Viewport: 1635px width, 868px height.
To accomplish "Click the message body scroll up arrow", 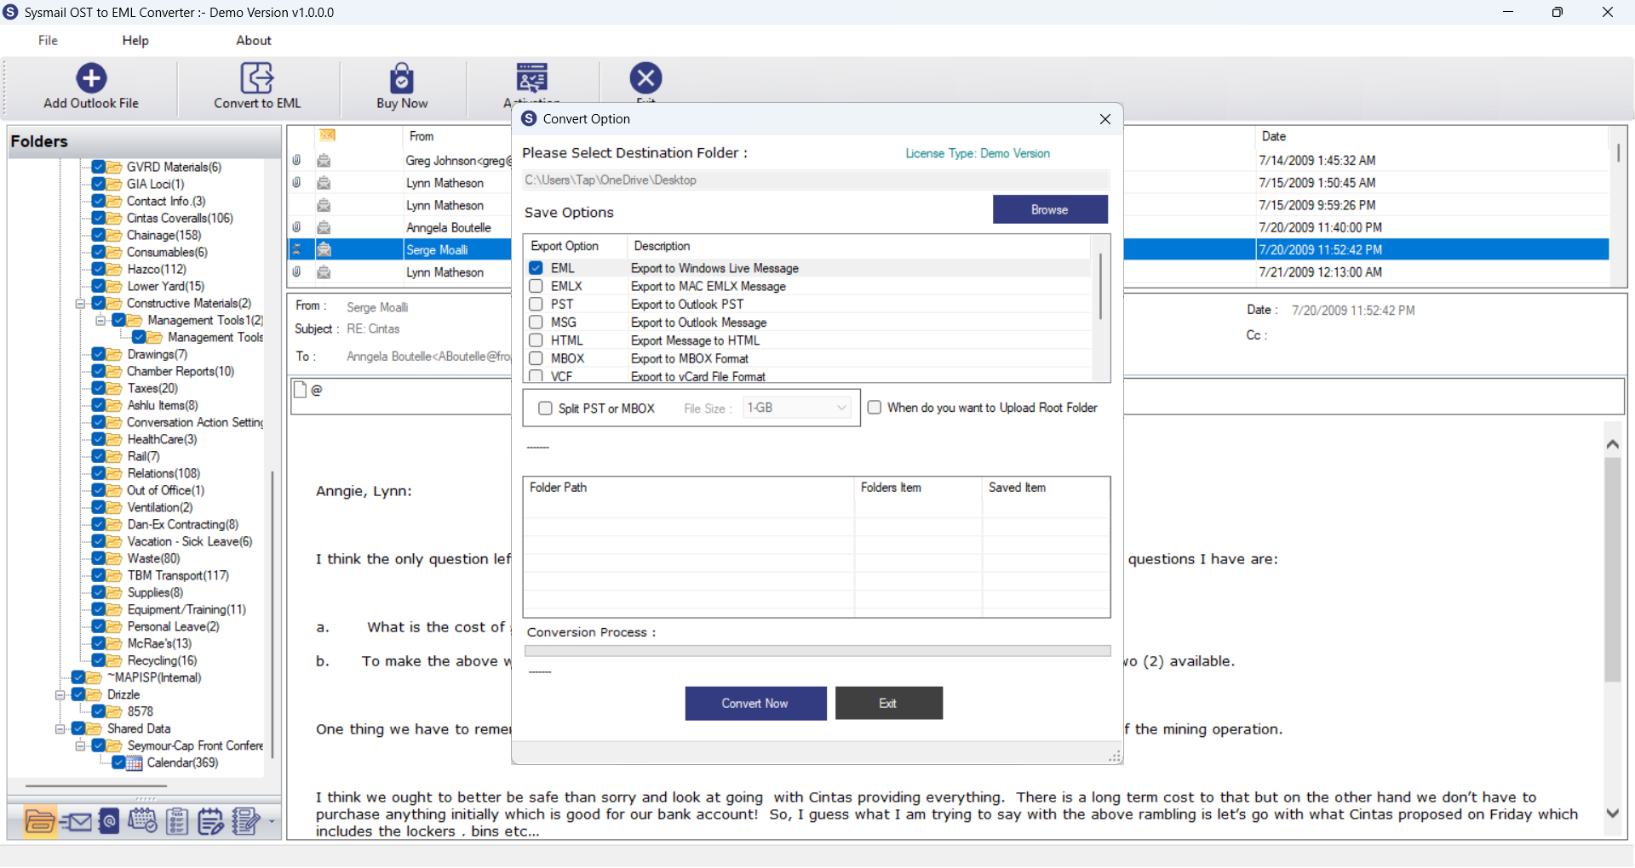I will point(1612,444).
